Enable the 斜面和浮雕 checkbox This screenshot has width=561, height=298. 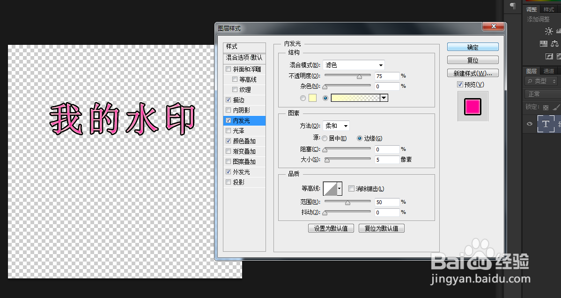click(228, 69)
